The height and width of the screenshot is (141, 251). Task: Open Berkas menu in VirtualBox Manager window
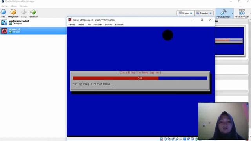[x=4, y=6]
